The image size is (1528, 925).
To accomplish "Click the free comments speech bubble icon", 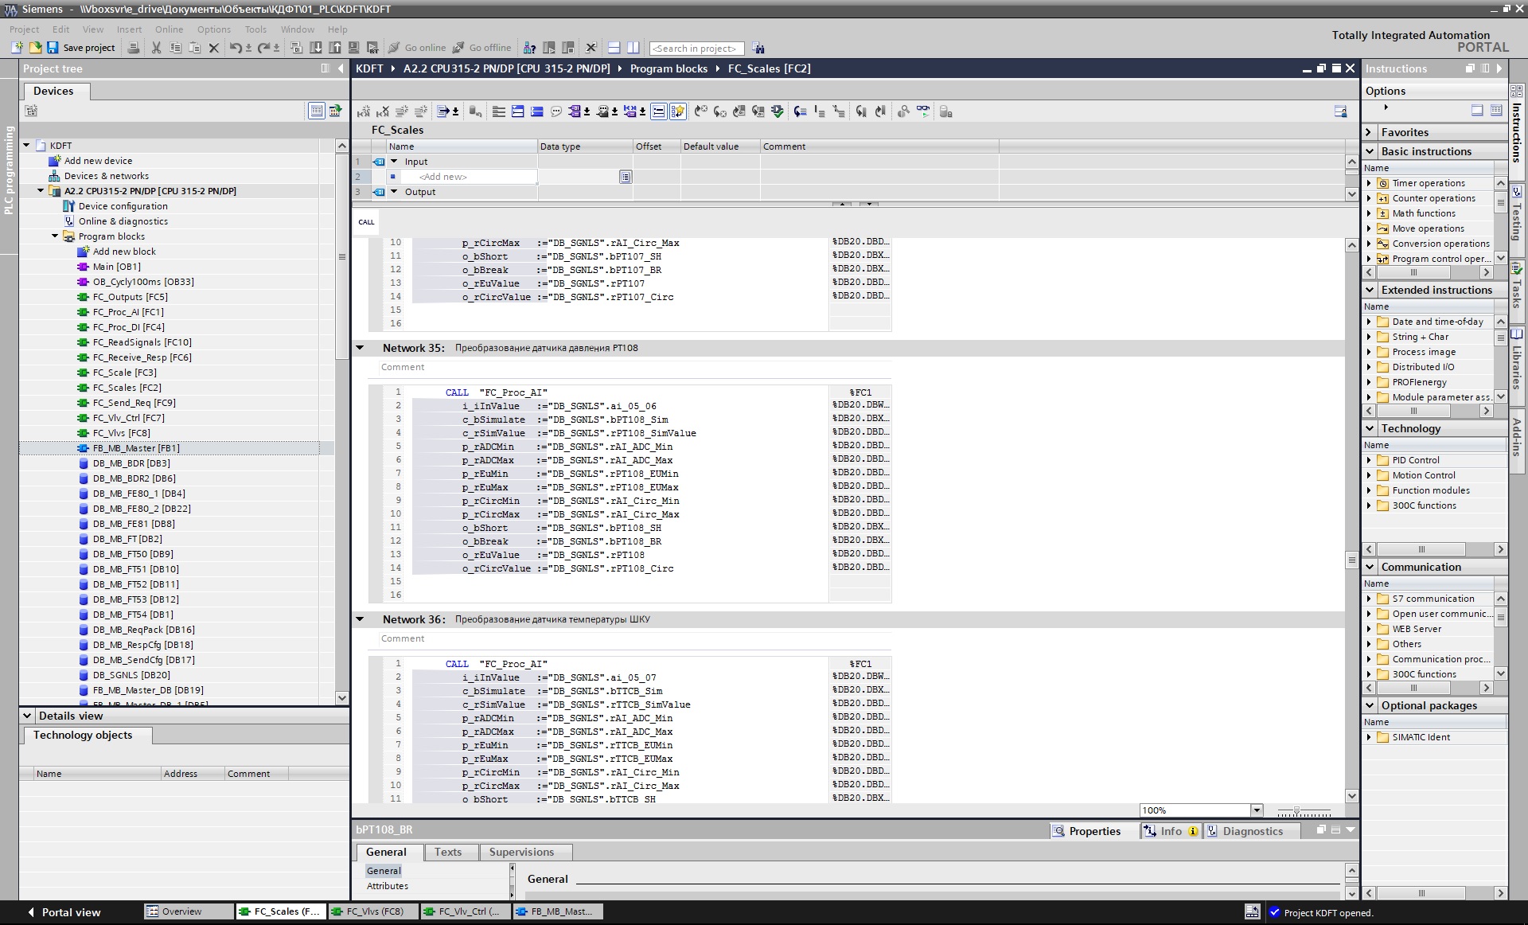I will coord(556,111).
